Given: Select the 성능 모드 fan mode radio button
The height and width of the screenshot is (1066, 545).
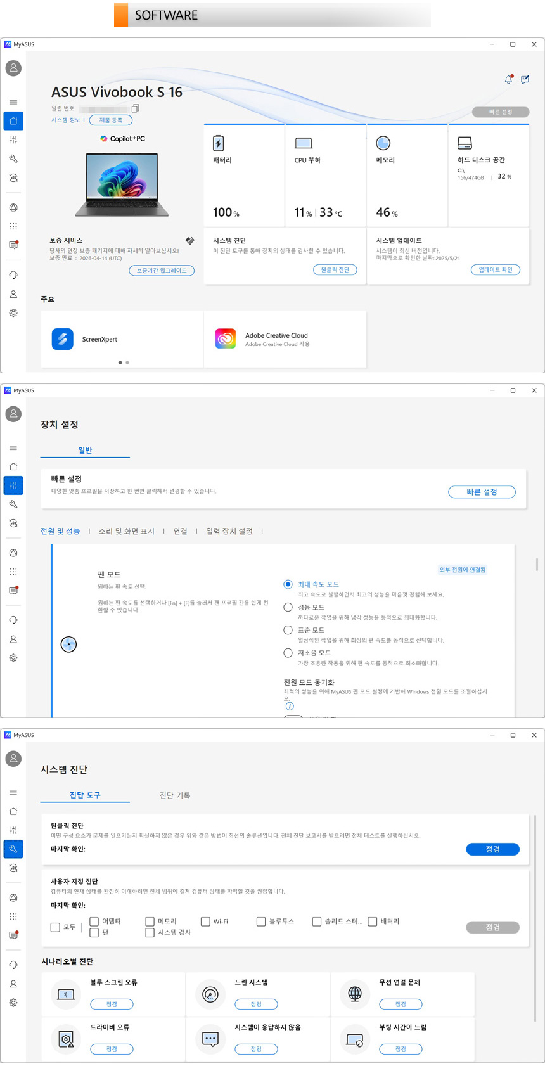Looking at the screenshot, I should [288, 607].
